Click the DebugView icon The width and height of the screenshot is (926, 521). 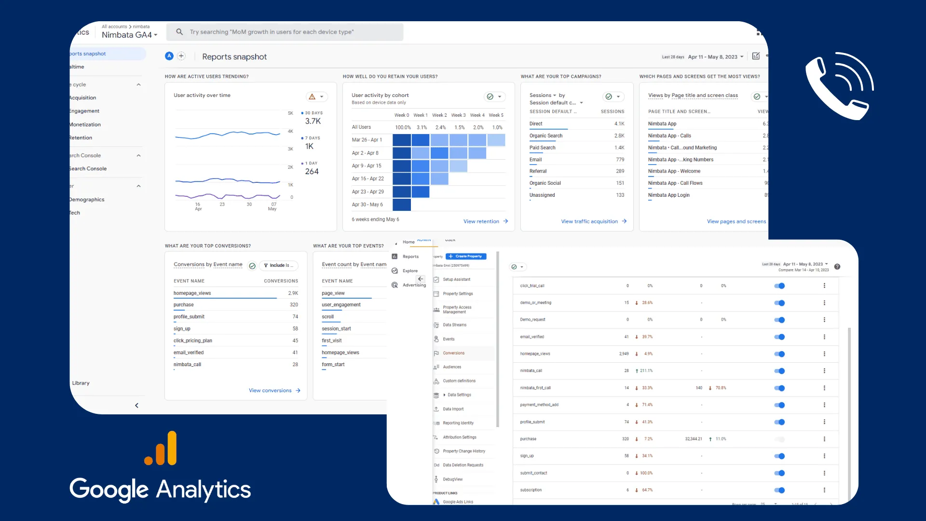436,480
